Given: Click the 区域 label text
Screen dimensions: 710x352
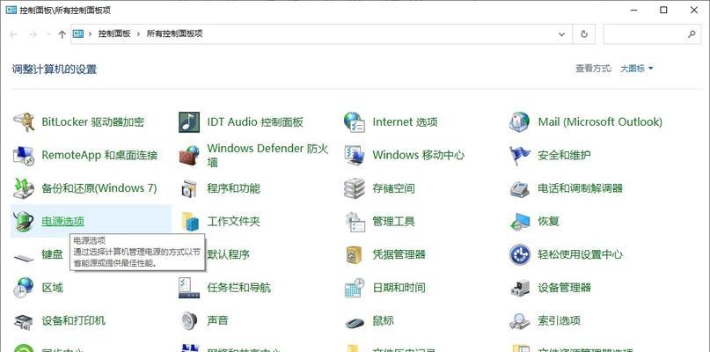Looking at the screenshot, I should pyautogui.click(x=52, y=288).
